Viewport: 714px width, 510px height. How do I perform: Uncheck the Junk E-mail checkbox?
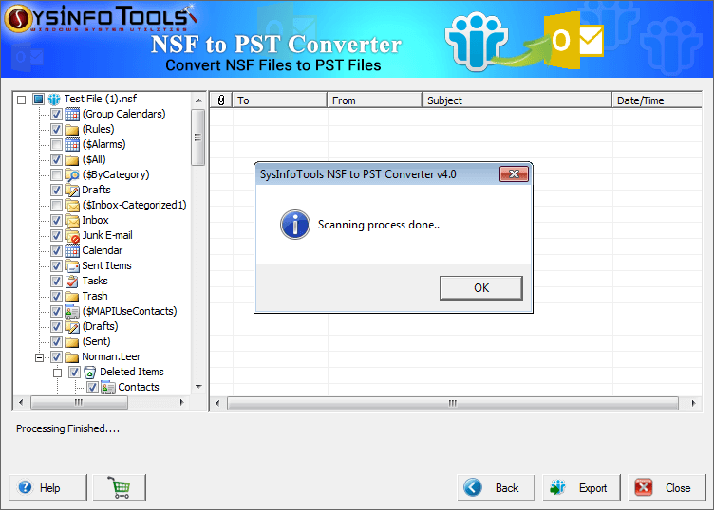(56, 235)
